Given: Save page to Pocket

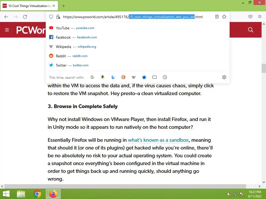Looking at the screenshot, I should coord(250,17).
